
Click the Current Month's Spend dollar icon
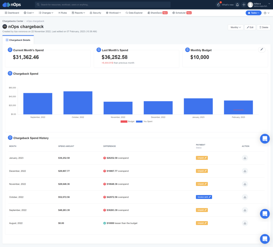pyautogui.click(x=10, y=50)
